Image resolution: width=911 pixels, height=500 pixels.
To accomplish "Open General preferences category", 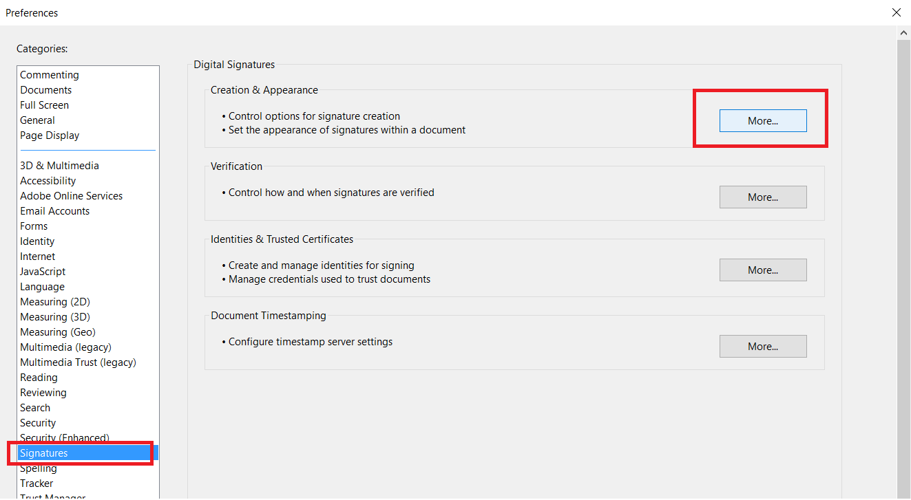I will [x=38, y=120].
